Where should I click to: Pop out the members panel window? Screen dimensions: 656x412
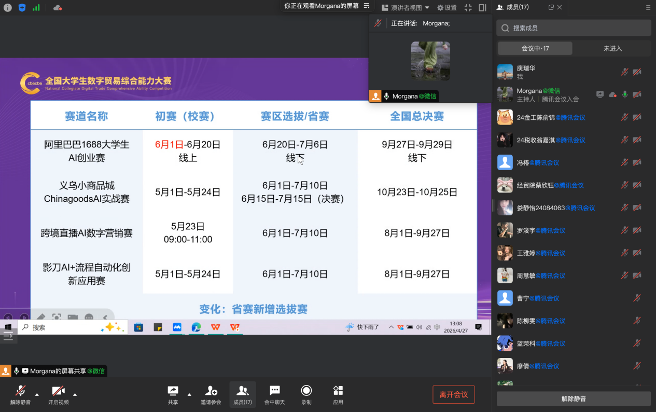tap(551, 7)
